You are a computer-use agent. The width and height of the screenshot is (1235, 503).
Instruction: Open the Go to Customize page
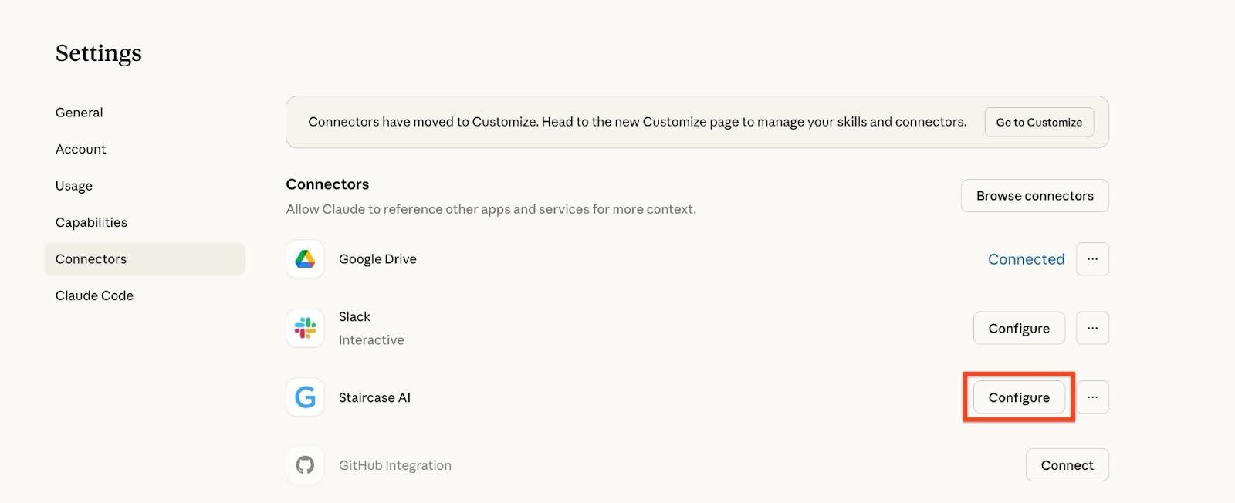pos(1039,122)
